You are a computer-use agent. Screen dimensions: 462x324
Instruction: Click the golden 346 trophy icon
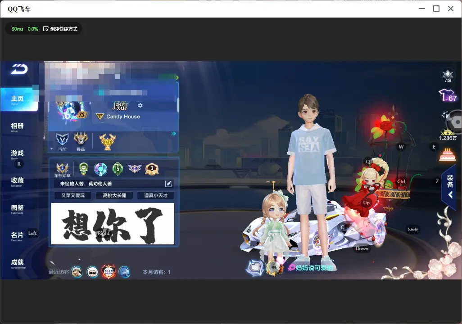coord(108,142)
